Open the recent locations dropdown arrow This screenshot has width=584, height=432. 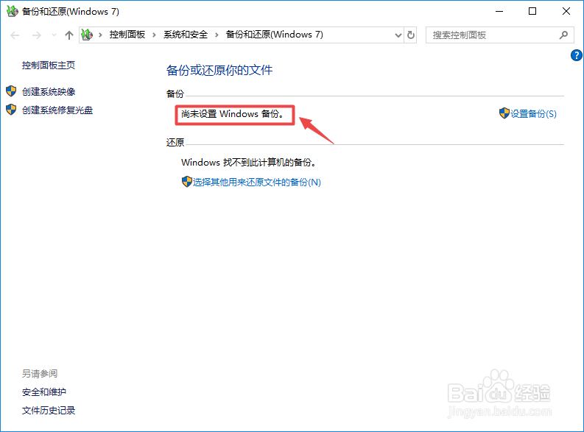point(54,35)
